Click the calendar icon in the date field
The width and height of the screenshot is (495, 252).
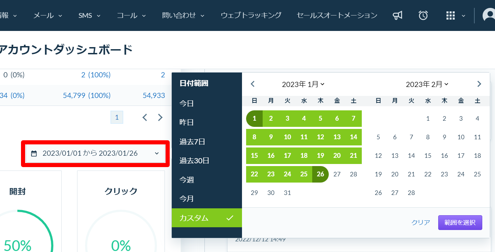[34, 154]
